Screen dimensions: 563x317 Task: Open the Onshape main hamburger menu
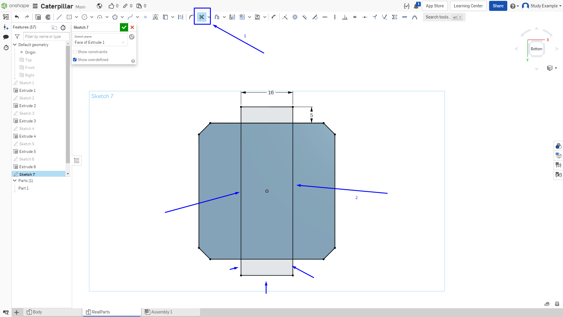(35, 6)
